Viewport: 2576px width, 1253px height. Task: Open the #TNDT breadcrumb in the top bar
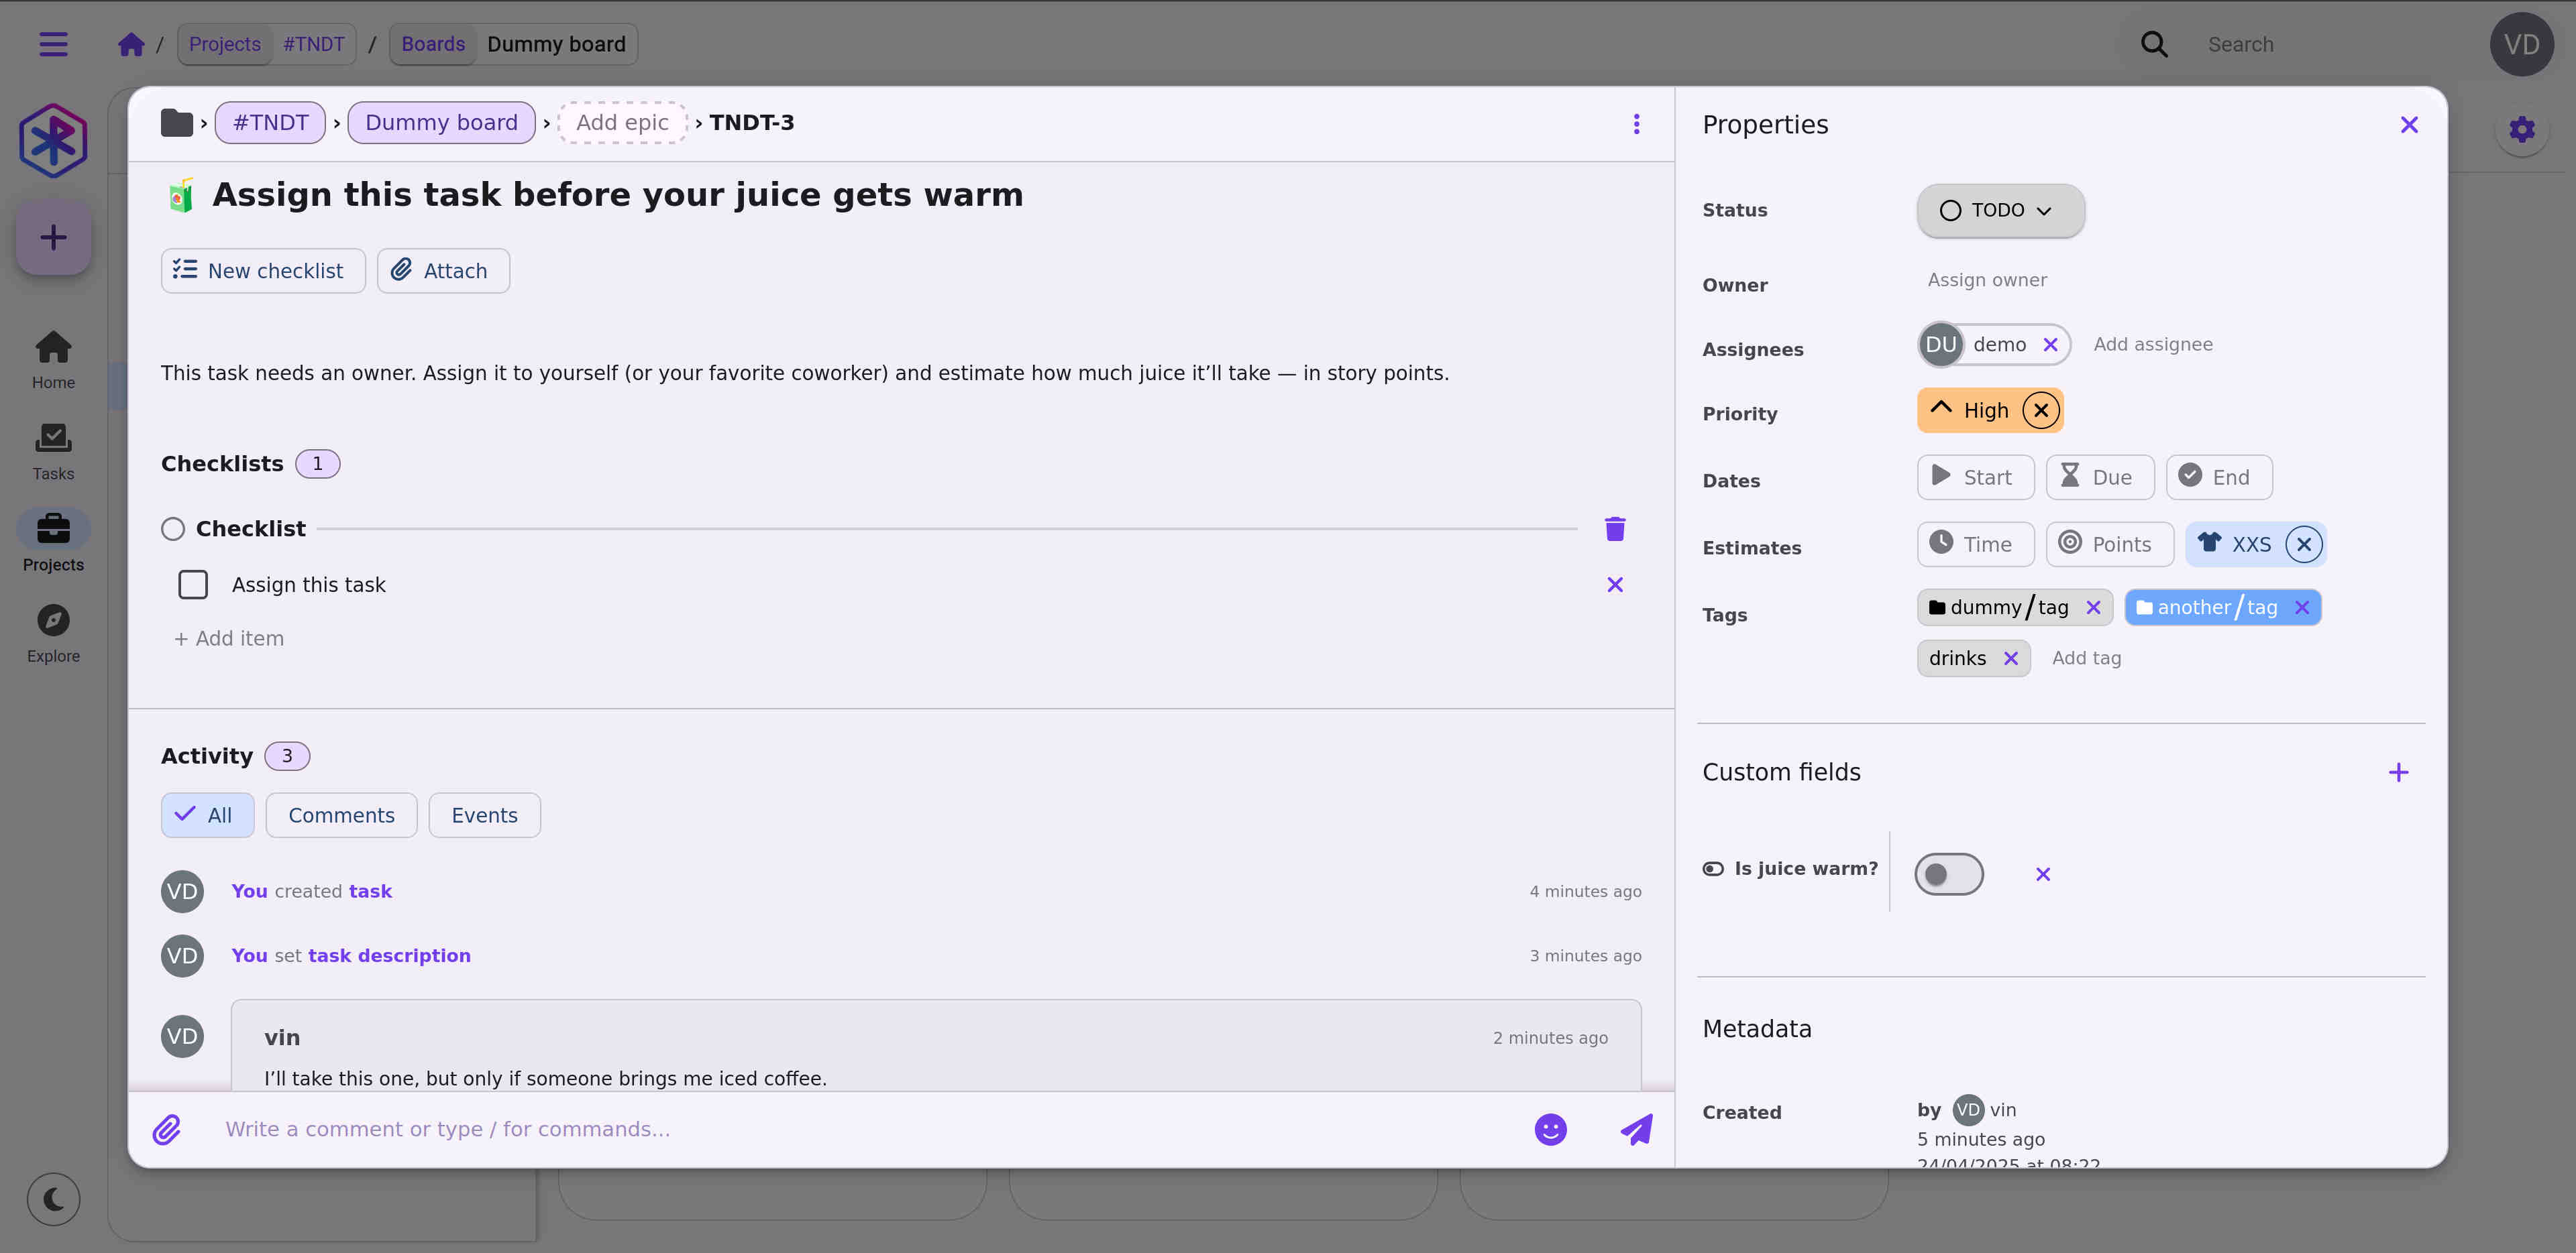(x=313, y=44)
